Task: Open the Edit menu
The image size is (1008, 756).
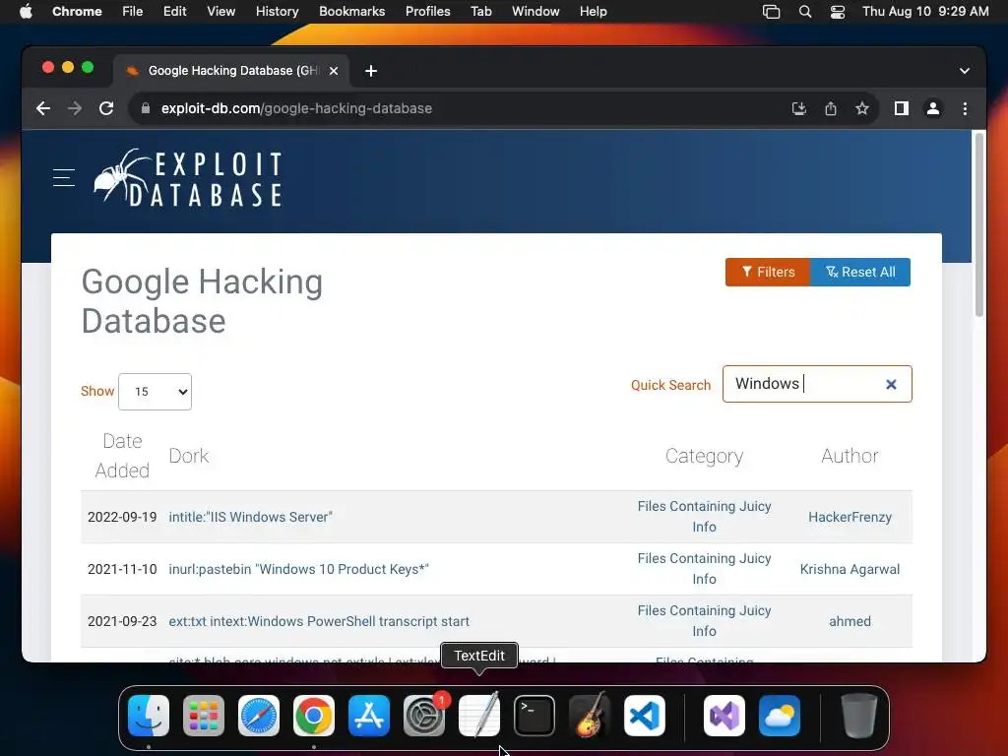Action: click(175, 12)
